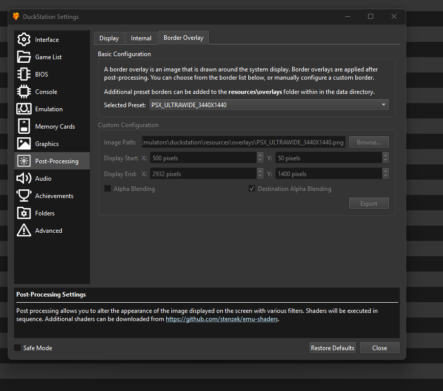Increase the Display End X value
The image size is (443, 391).
tap(260, 171)
